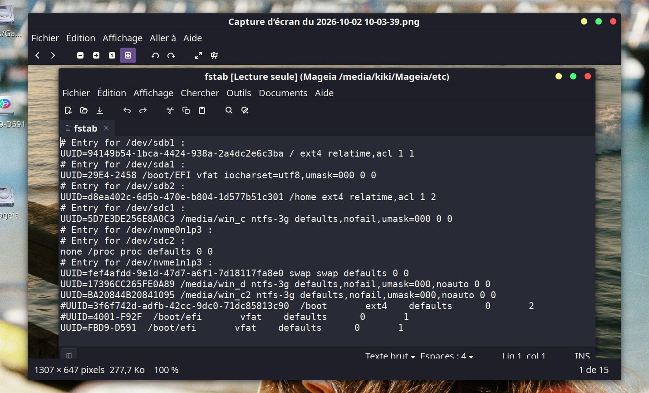Open Outils menu in fstab editor
649x393 pixels.
tap(239, 93)
